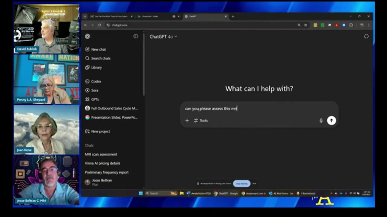Open the reminders bell taskbar item
Image resolution: width=387 pixels, height=217 pixels.
pyautogui.click(x=306, y=193)
